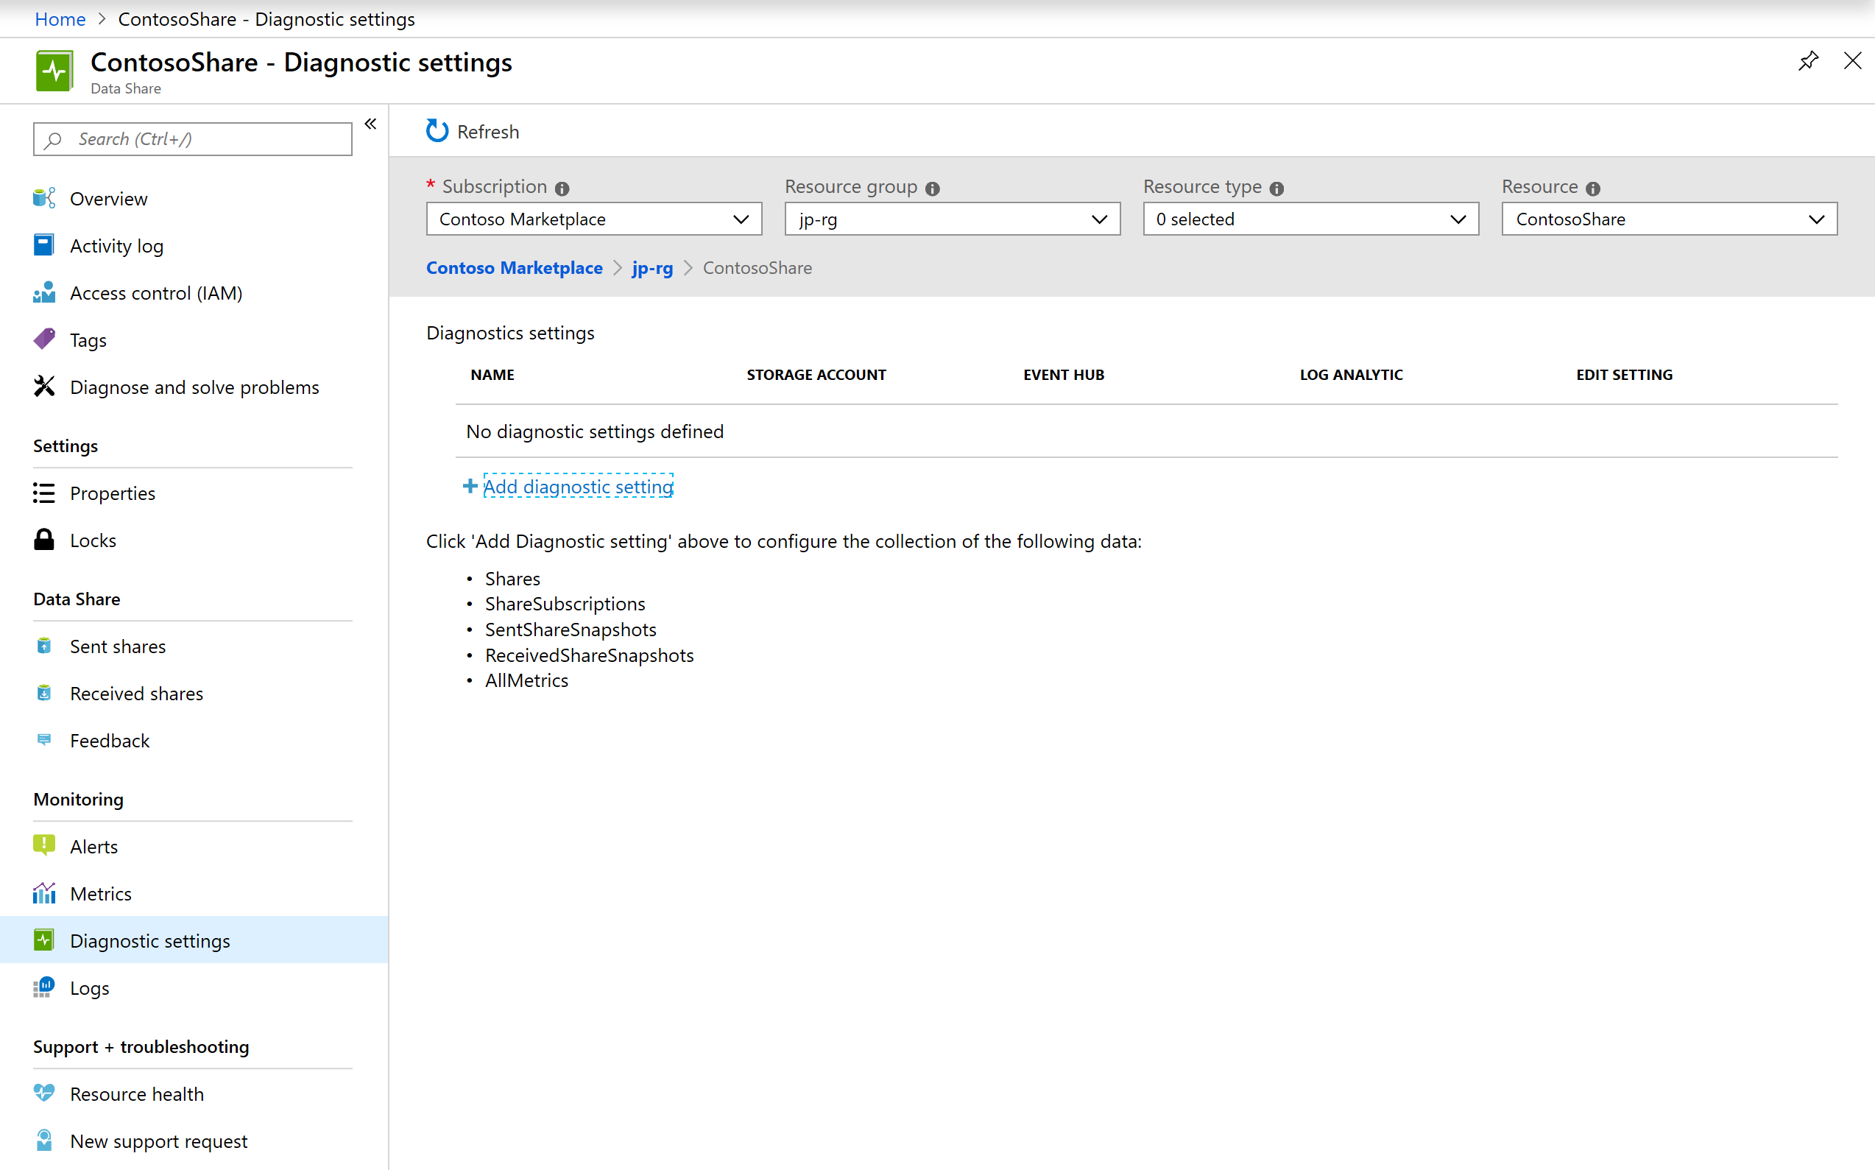1875x1170 pixels.
Task: Click Logs under Monitoring section
Action: click(89, 988)
